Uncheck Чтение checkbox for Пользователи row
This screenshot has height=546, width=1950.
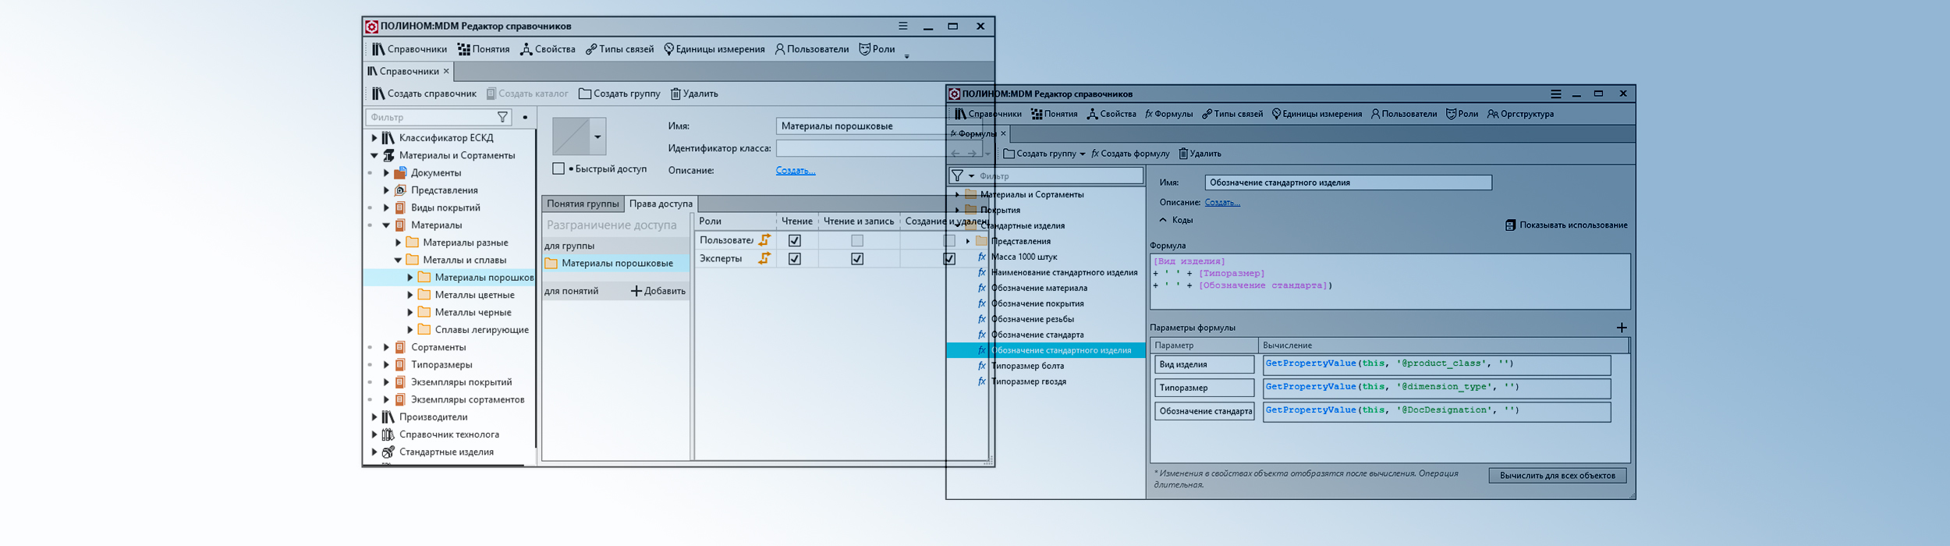coord(794,240)
